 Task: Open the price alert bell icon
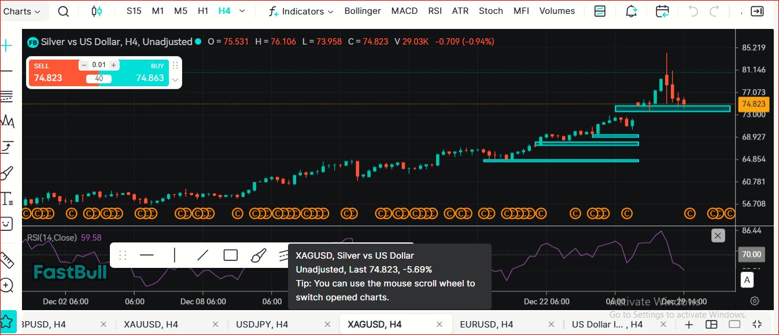click(x=631, y=12)
